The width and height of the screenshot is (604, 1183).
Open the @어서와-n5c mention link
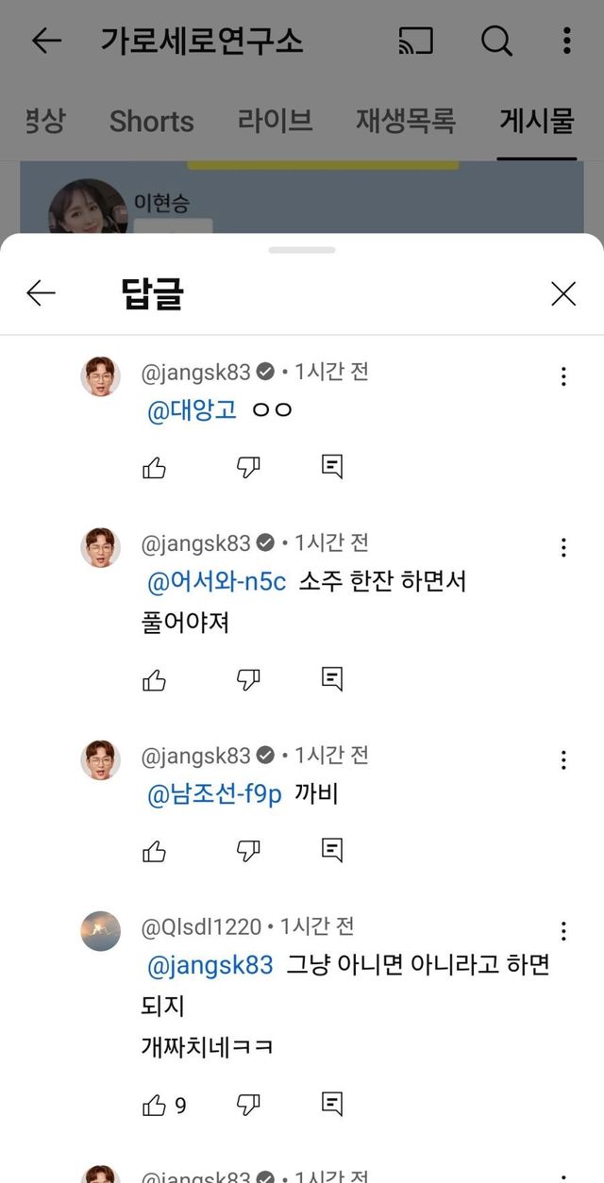tap(216, 582)
